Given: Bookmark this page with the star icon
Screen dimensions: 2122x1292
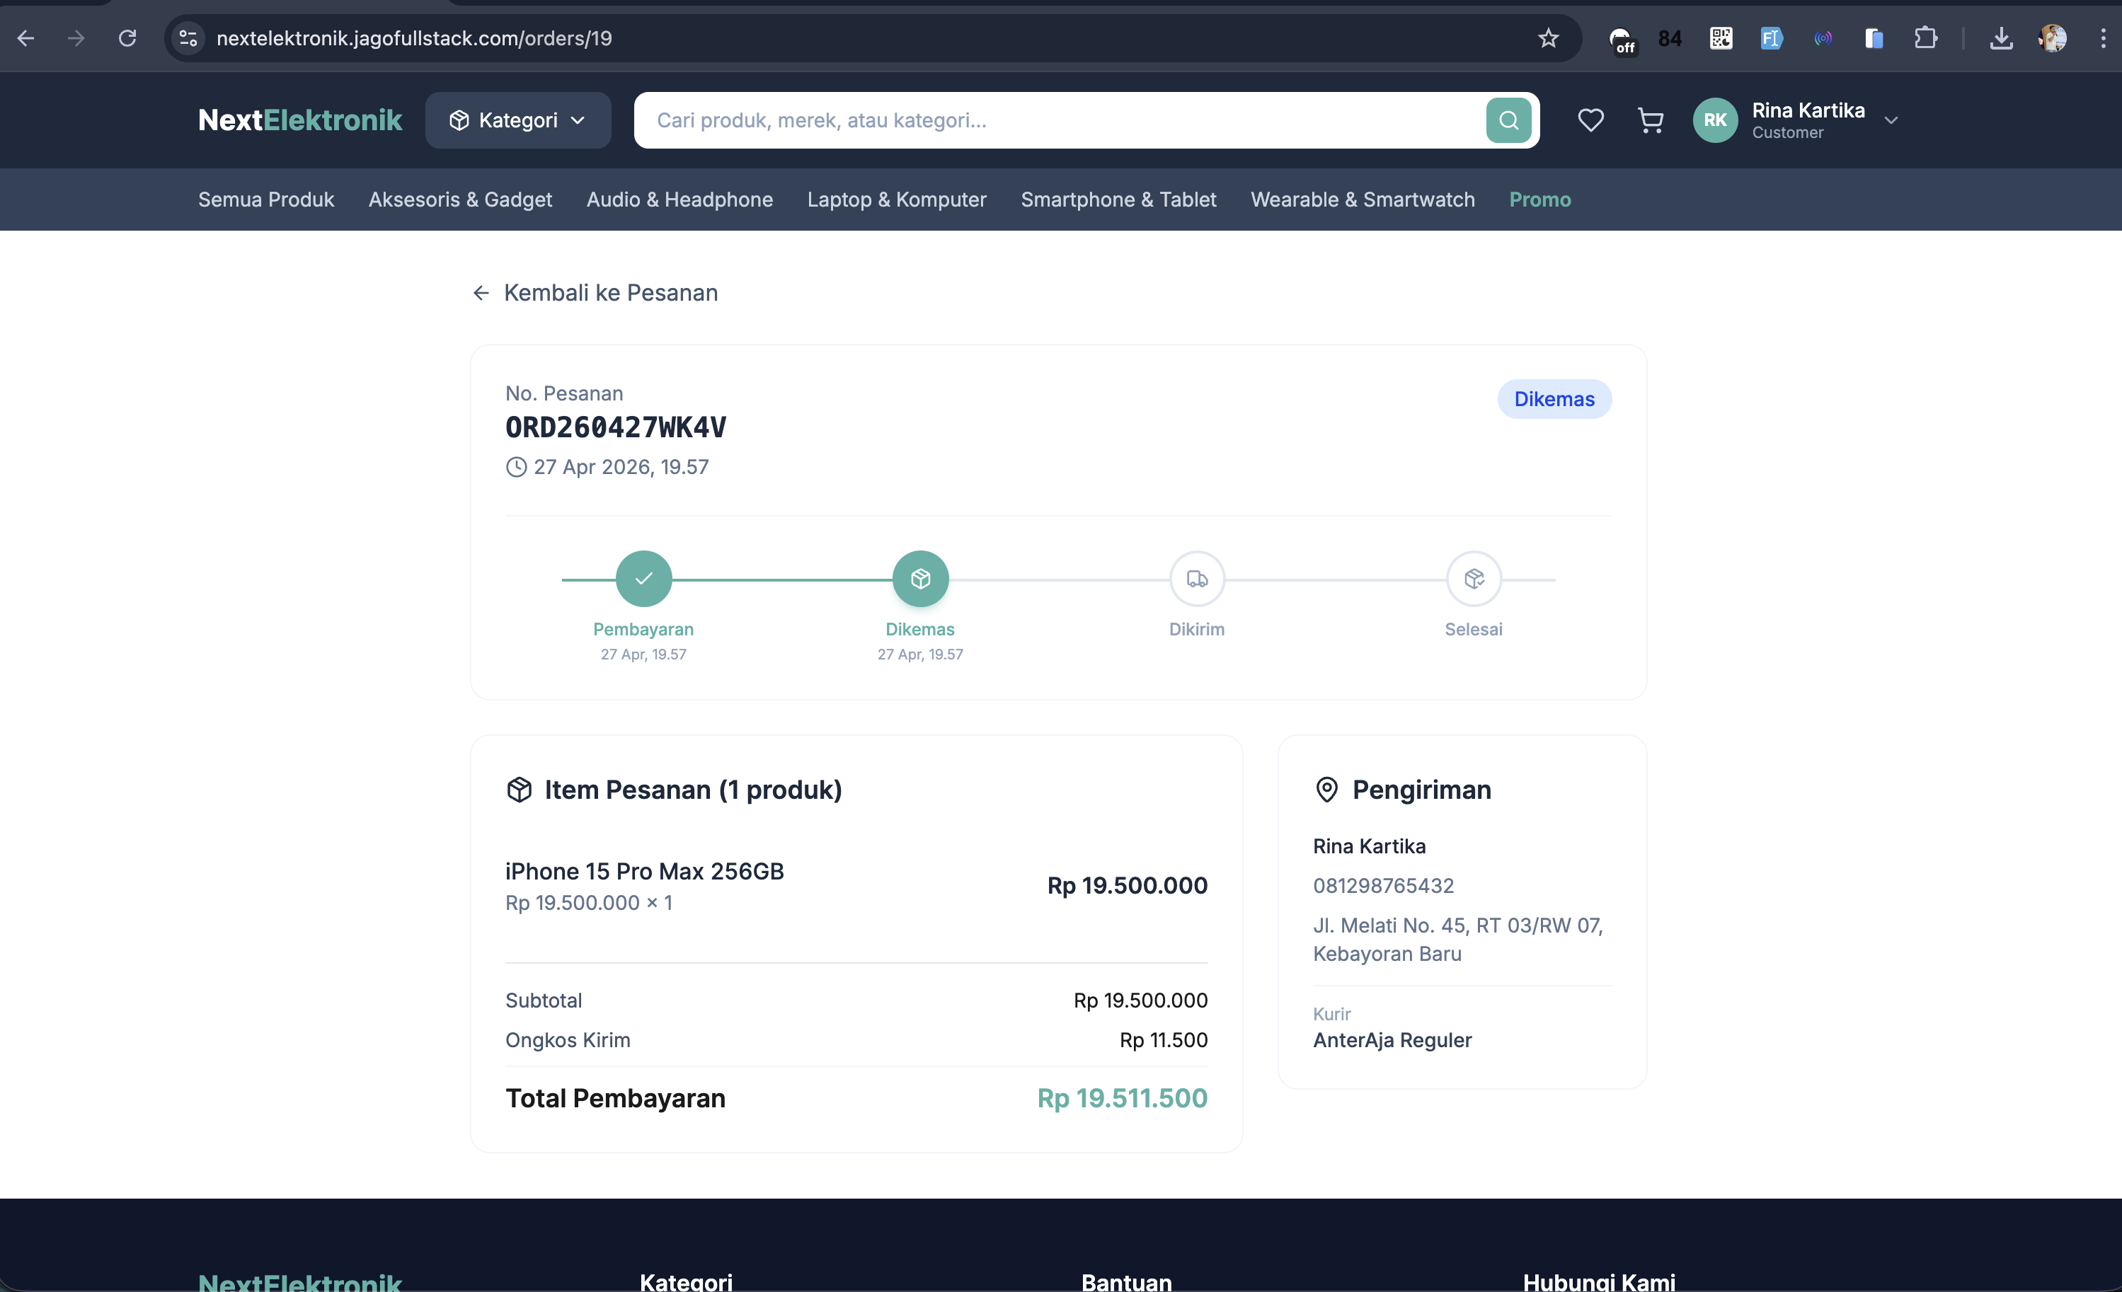Looking at the screenshot, I should tap(1549, 38).
